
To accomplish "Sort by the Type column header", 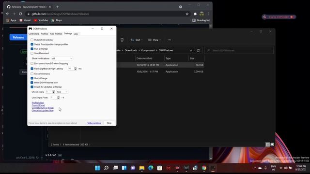I will pos(176,58).
